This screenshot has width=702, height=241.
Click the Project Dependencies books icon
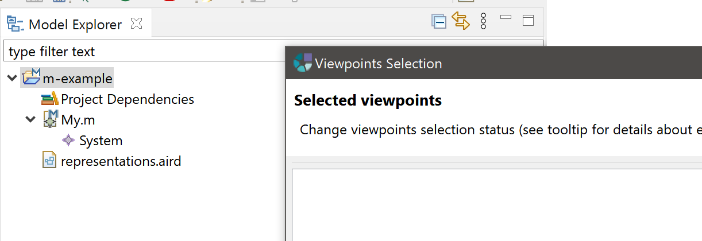(x=50, y=99)
